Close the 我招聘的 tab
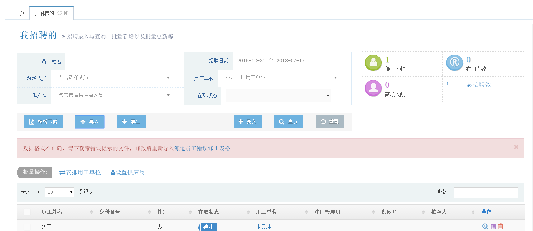Screen dimensions: 533x231 tap(66, 13)
